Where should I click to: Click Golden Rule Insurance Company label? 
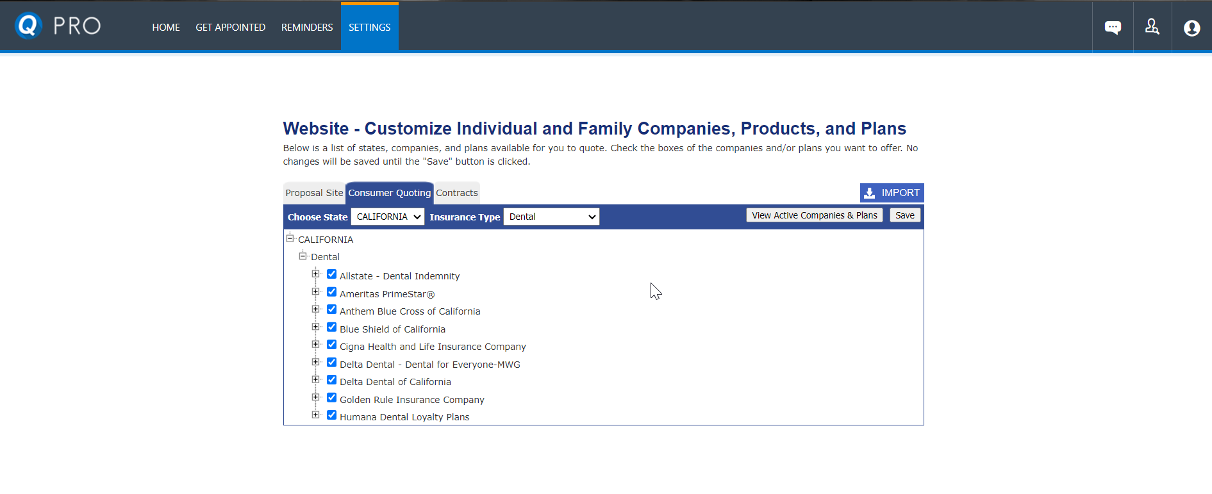tap(412, 400)
